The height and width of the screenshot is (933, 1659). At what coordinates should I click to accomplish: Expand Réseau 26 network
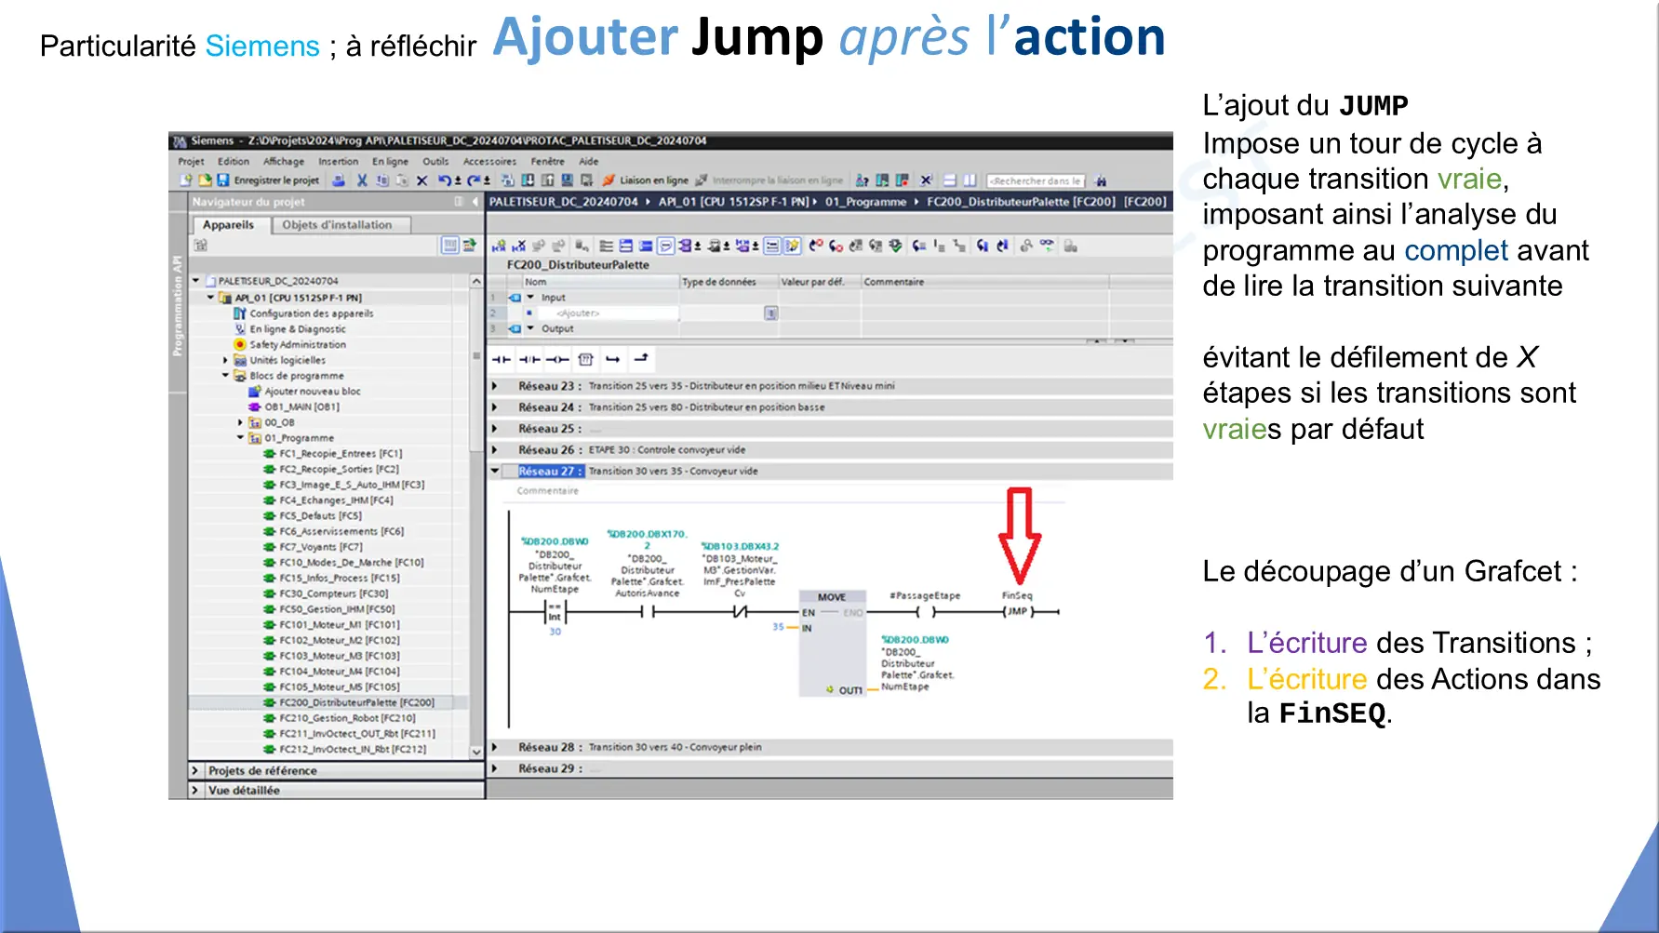[x=495, y=449]
